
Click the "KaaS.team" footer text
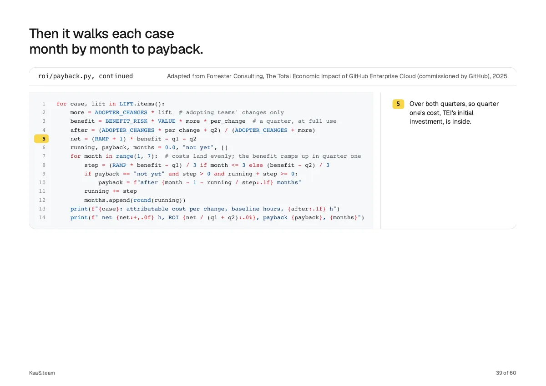tap(42, 373)
